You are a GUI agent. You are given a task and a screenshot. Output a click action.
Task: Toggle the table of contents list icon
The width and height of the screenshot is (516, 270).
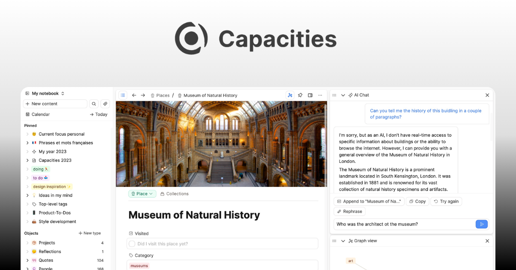pos(123,95)
